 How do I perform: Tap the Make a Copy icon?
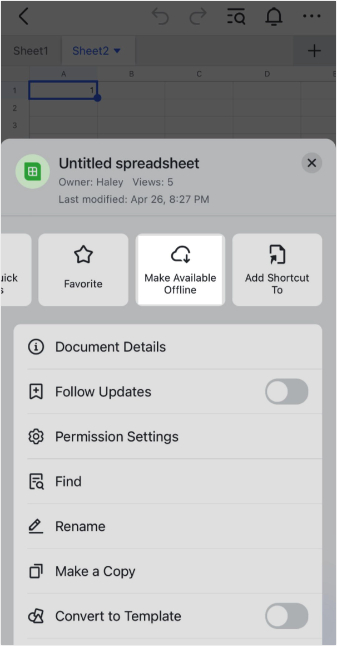click(36, 571)
